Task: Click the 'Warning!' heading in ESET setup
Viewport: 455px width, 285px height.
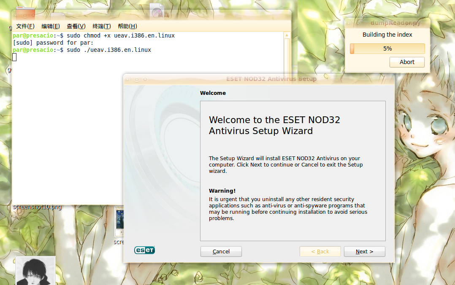Action: pyautogui.click(x=222, y=191)
